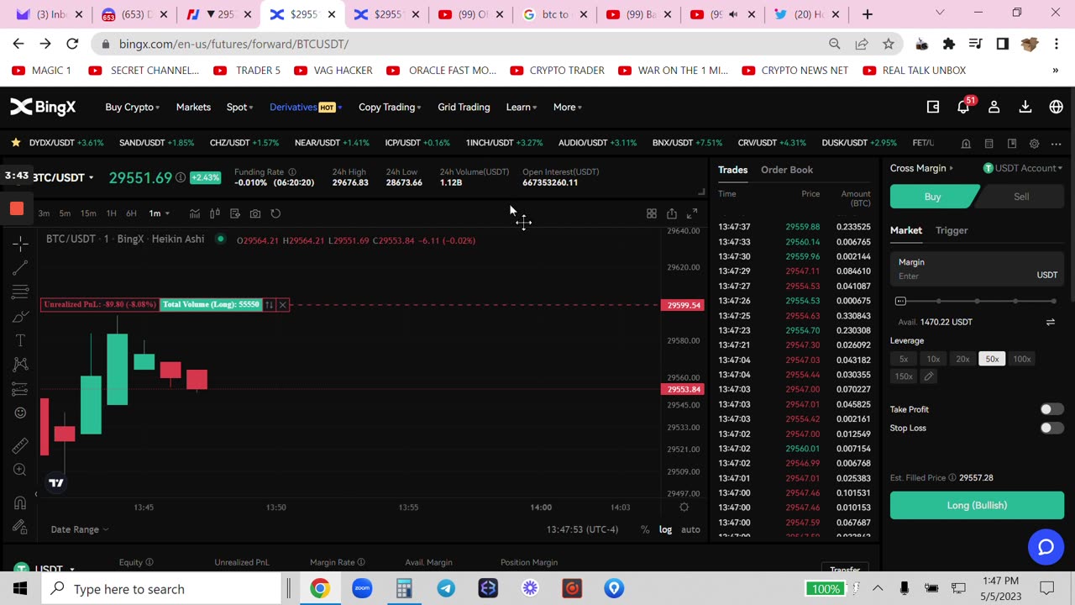This screenshot has height=605, width=1075.
Task: Expand chart to fullscreen
Action: (692, 213)
